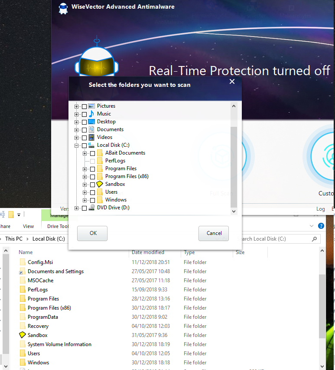Viewport: 335px width, 370px height.
Task: Check the Videos checkbox
Action: 84,138
